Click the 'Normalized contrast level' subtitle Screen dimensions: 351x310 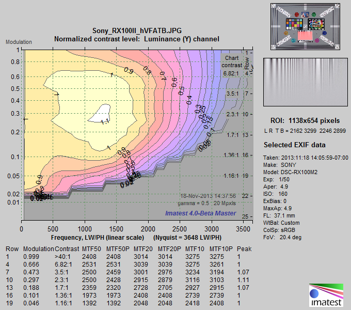pyautogui.click(x=137, y=39)
